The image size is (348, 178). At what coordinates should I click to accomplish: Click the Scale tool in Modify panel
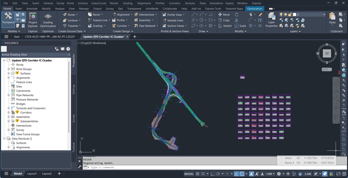[x=240, y=26]
